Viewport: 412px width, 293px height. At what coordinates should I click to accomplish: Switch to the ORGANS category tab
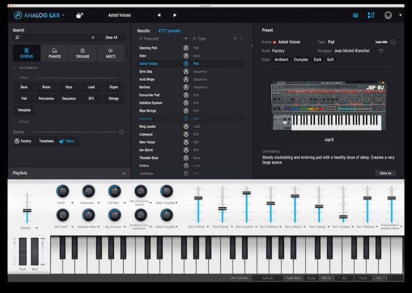click(x=82, y=53)
